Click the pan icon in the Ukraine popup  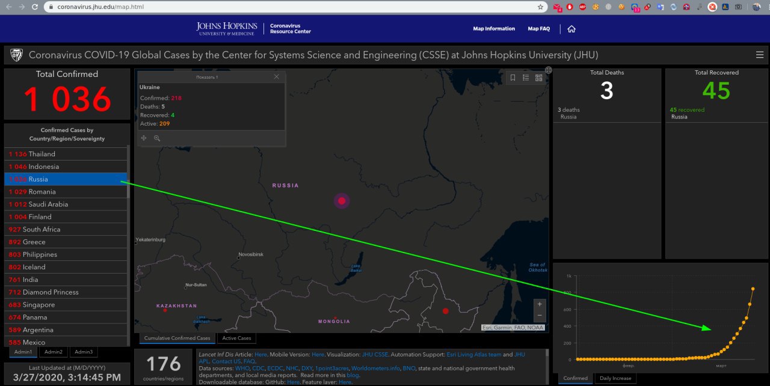(x=144, y=138)
